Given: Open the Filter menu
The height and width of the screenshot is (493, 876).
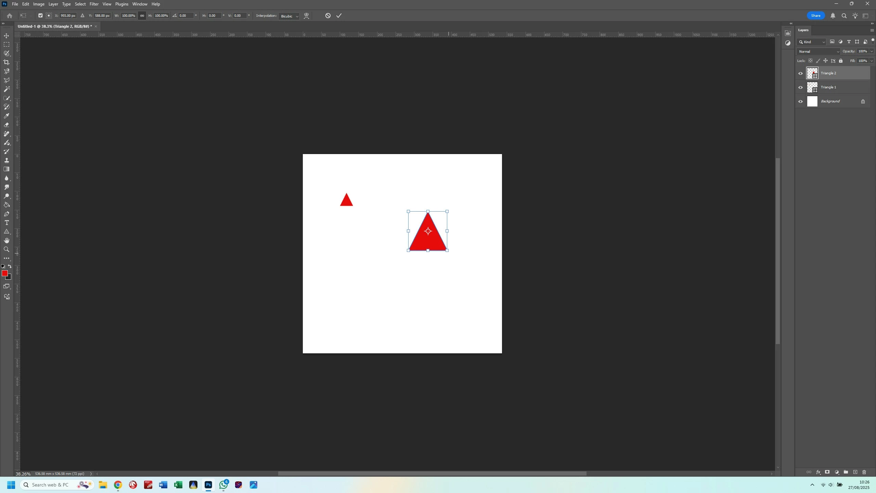Looking at the screenshot, I should pyautogui.click(x=94, y=4).
